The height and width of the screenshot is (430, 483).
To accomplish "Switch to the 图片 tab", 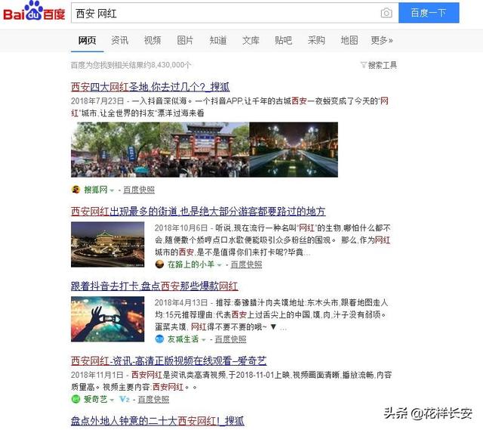I will [x=185, y=40].
